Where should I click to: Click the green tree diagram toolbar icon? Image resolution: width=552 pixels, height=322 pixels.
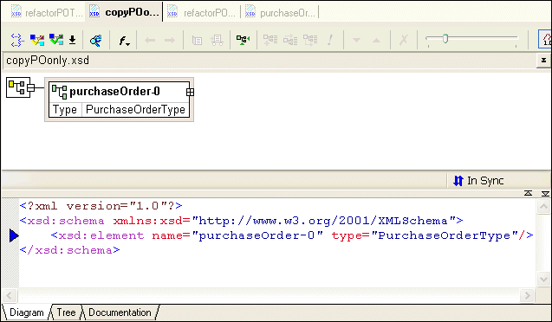[x=243, y=40]
